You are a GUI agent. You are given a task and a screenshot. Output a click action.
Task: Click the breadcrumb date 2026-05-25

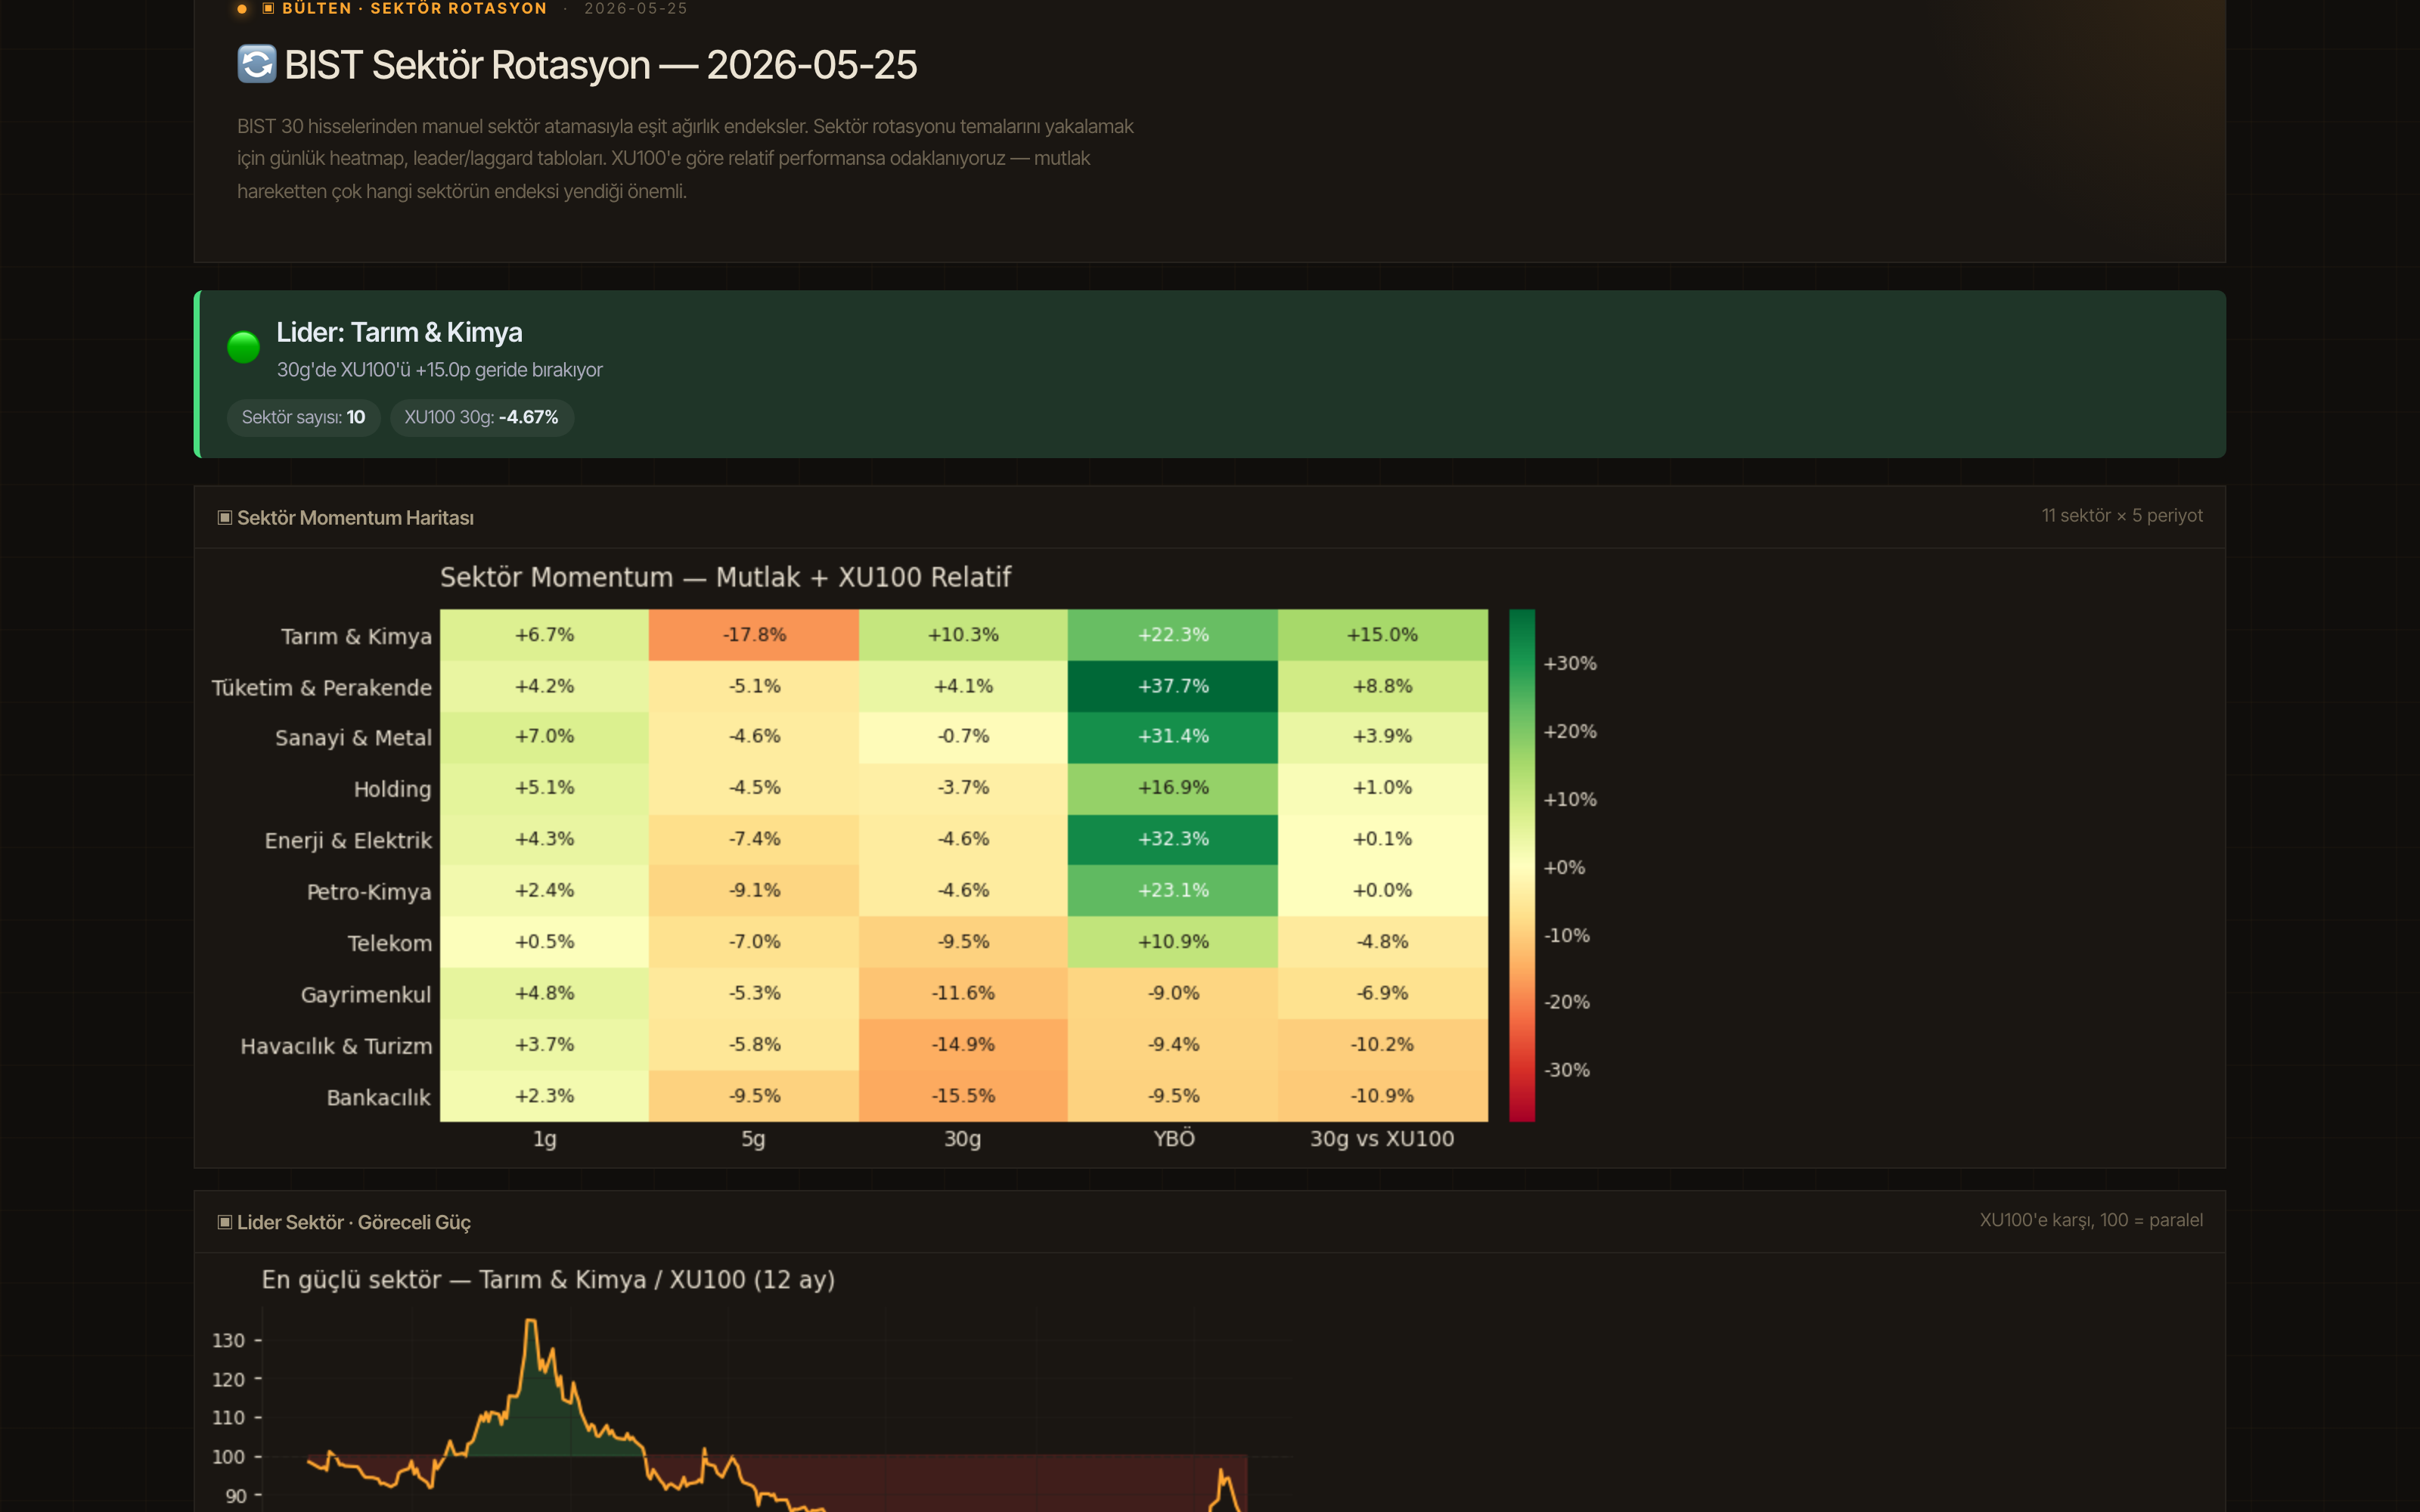pos(636,9)
